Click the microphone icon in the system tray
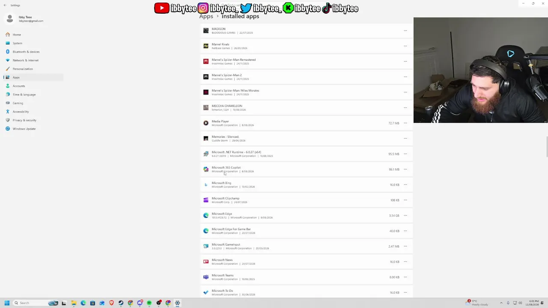Screen dimensions: 548x308 pos(508,303)
